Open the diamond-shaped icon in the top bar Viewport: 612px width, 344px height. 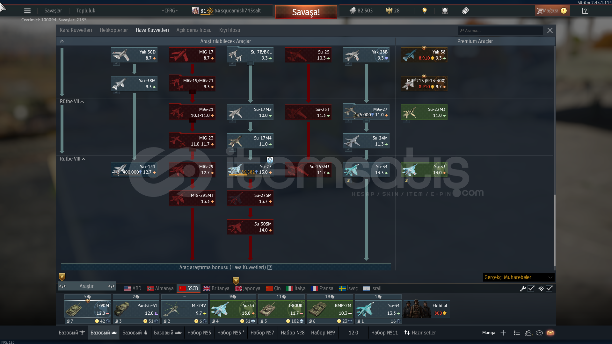tap(445, 11)
